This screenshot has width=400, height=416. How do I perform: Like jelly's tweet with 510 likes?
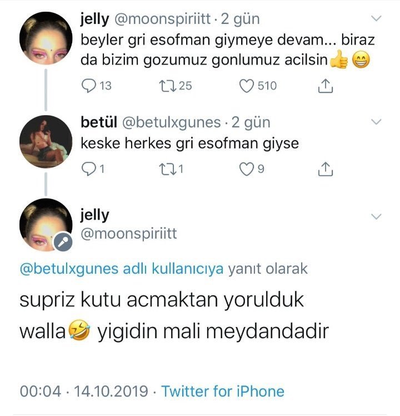pyautogui.click(x=247, y=86)
